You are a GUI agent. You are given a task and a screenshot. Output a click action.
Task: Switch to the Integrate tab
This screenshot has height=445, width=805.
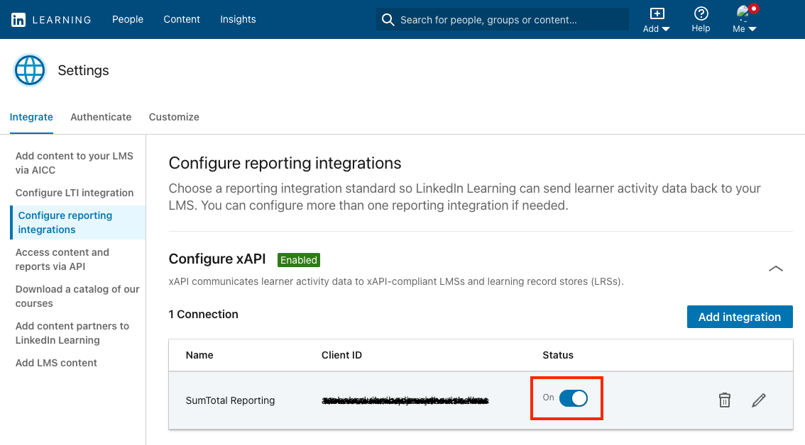[x=31, y=117]
